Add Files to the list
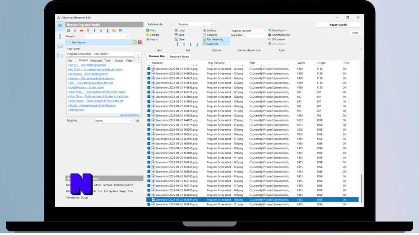The image size is (419, 235). pos(151,30)
